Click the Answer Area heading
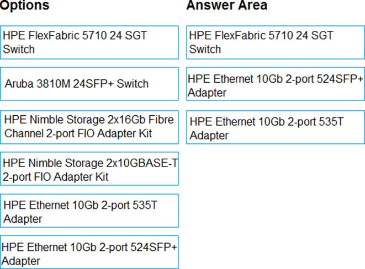 point(226,6)
